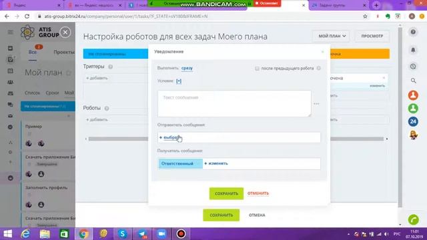The height and width of the screenshot is (240, 427).
Task: Open Zoom from the taskbar
Action: click(x=161, y=234)
